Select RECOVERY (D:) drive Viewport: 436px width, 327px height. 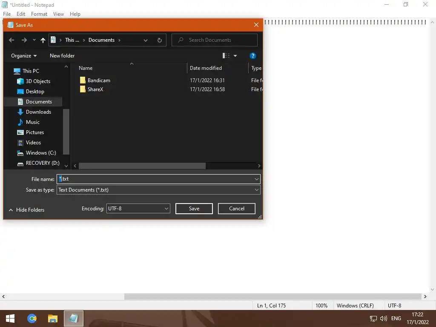click(43, 163)
